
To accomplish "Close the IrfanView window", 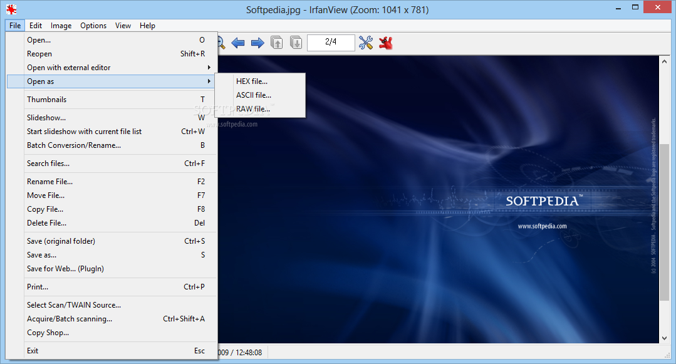I will coord(657,8).
